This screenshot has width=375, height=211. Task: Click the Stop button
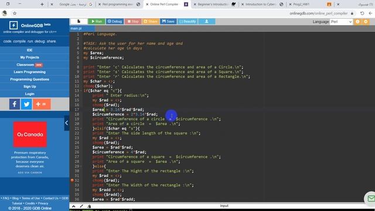coord(133,21)
